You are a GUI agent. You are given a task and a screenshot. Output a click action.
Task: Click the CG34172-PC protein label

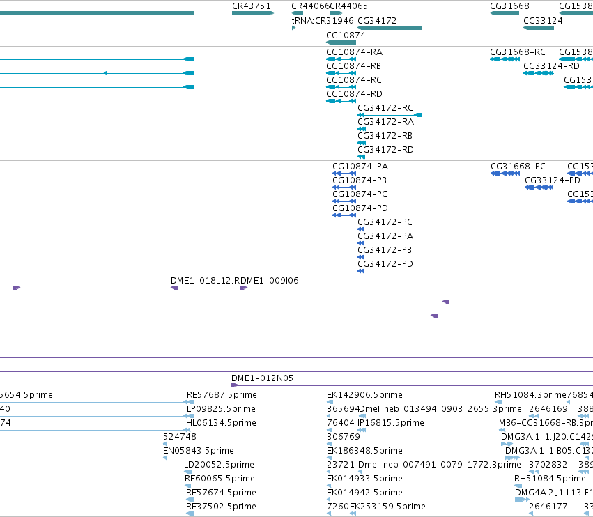(x=385, y=222)
